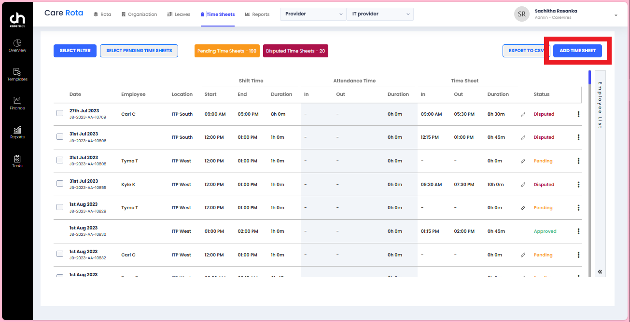The width and height of the screenshot is (630, 322).
Task: Tick the checkbox for JB-2023-AA-10855
Action: point(60,184)
